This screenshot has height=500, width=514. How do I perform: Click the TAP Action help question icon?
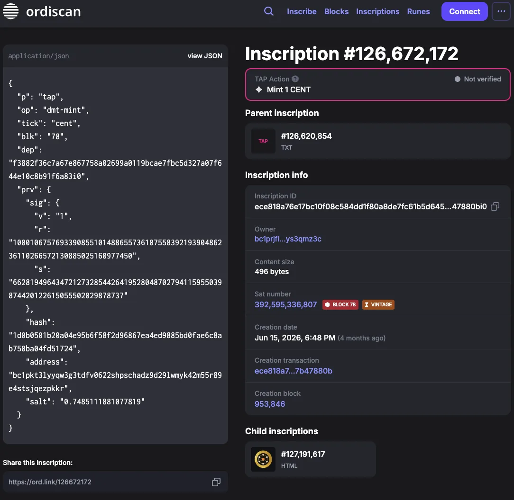click(295, 79)
